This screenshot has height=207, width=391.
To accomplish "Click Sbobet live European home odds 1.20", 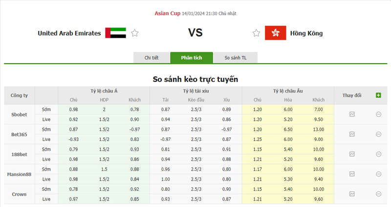I will pyautogui.click(x=258, y=119).
